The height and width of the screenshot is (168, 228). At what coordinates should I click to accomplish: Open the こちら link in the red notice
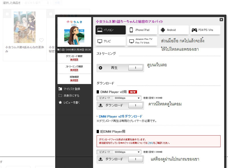point(150,143)
